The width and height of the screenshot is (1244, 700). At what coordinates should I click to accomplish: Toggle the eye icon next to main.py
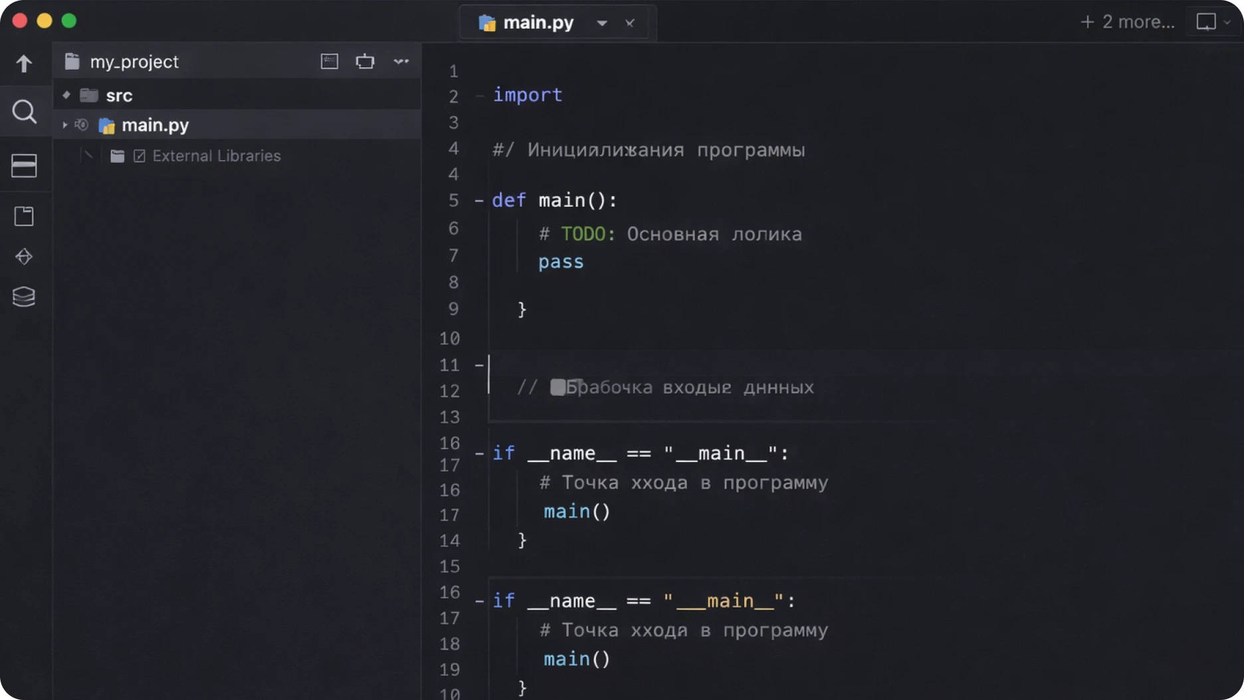(82, 125)
